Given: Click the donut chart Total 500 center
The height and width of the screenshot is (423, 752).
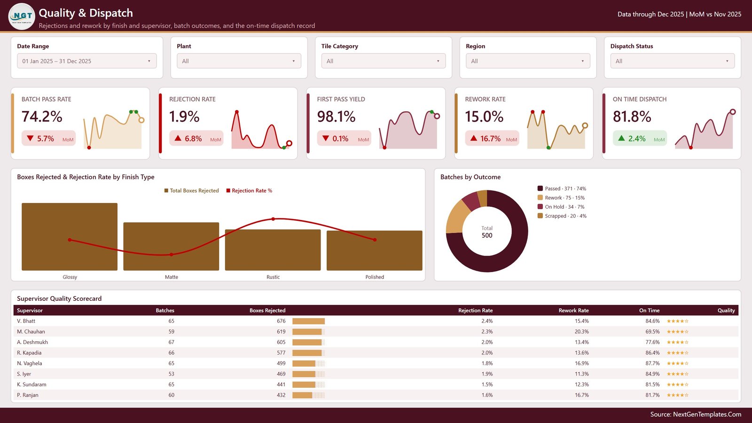Looking at the screenshot, I should click(487, 232).
